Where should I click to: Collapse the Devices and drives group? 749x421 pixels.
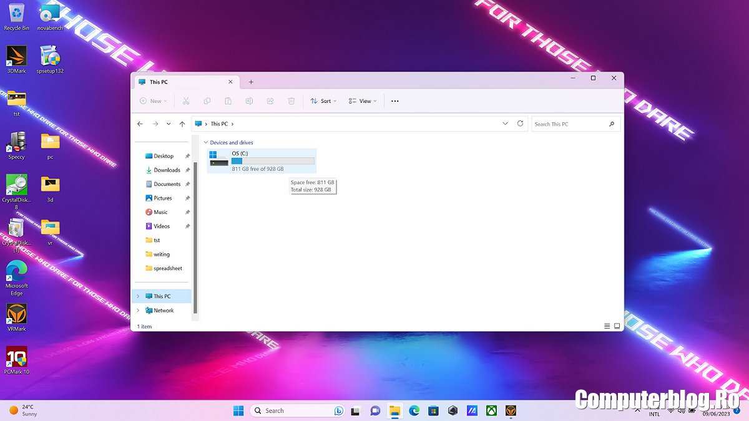[x=205, y=142]
